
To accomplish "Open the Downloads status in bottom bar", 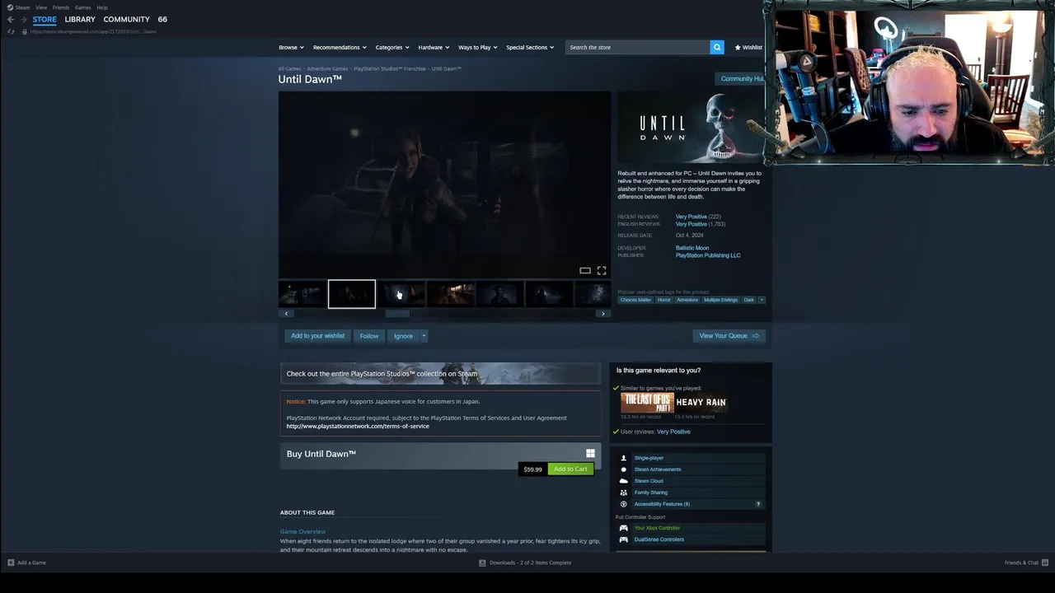I will click(525, 563).
